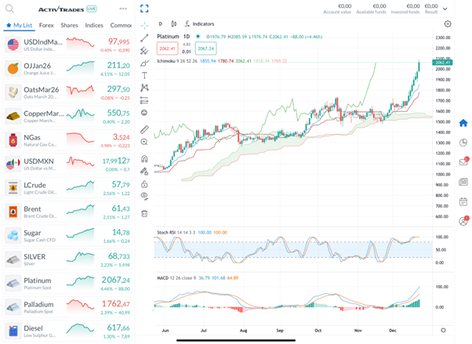Select the trend line drawing tool
Viewport: 472px width, 344px height.
[x=144, y=37]
